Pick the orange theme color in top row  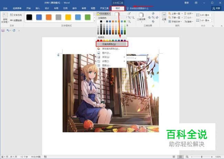(x=113, y=21)
